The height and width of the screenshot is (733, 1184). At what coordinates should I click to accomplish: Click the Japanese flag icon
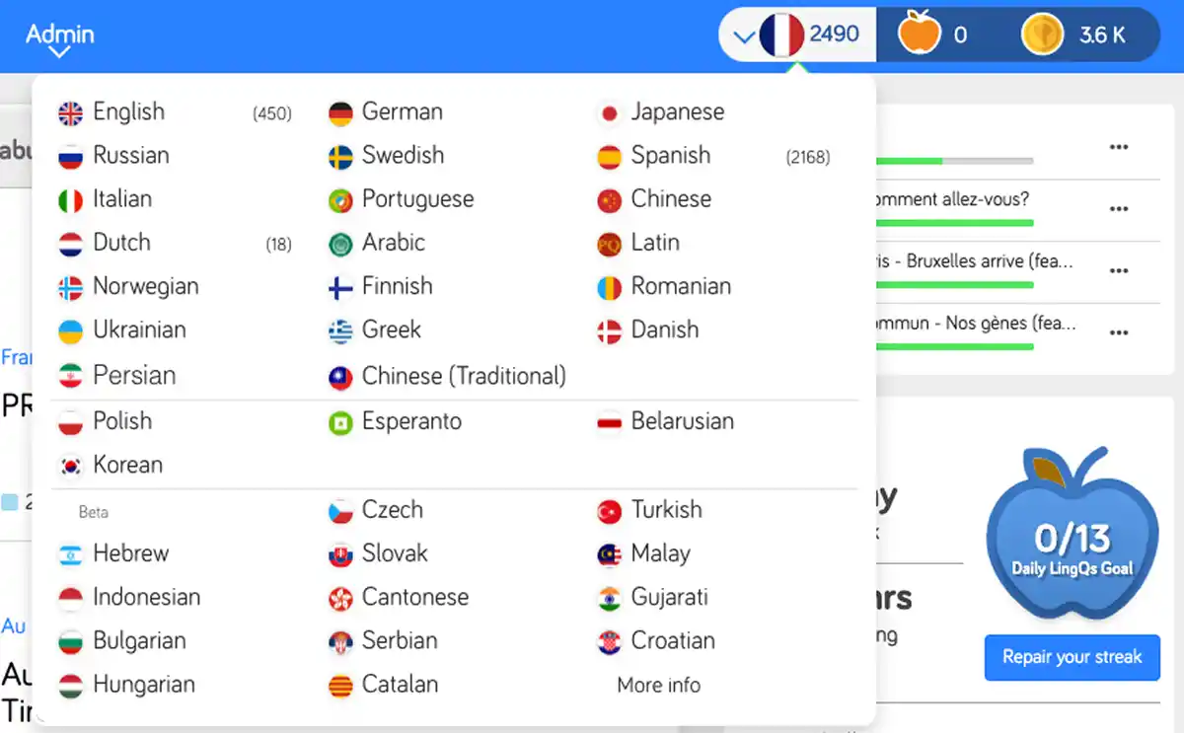click(609, 111)
